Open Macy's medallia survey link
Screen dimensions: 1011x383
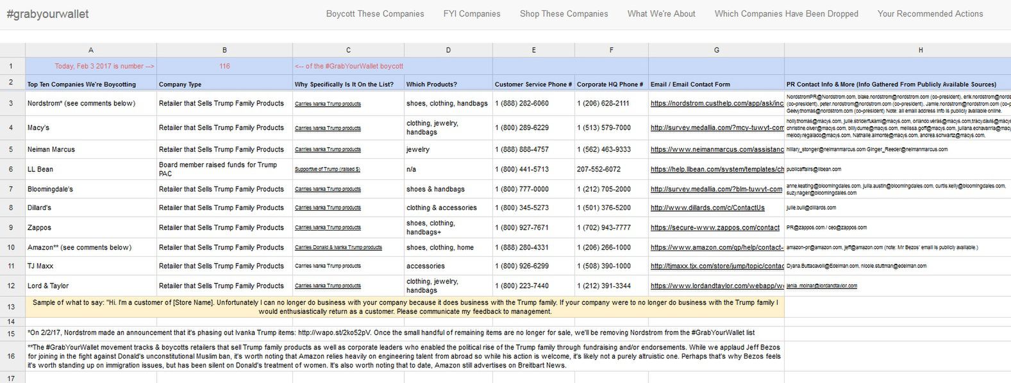click(717, 127)
